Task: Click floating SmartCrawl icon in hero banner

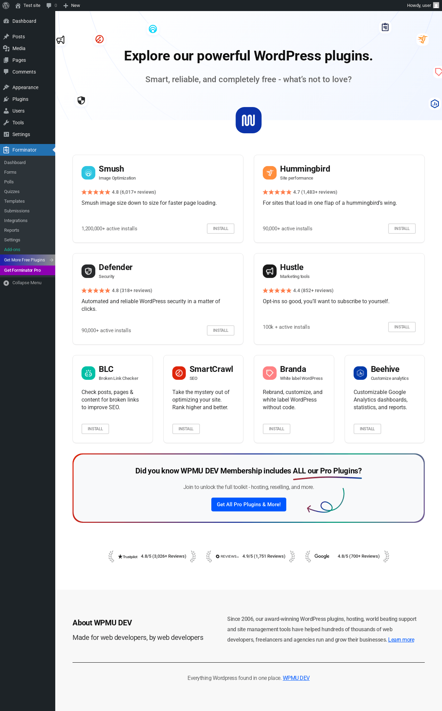Action: [99, 39]
